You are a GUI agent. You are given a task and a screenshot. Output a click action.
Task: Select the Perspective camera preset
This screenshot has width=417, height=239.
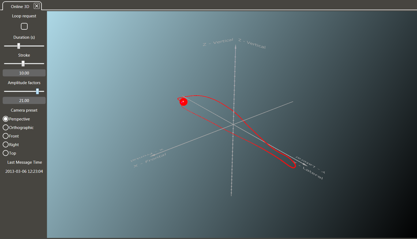5,119
